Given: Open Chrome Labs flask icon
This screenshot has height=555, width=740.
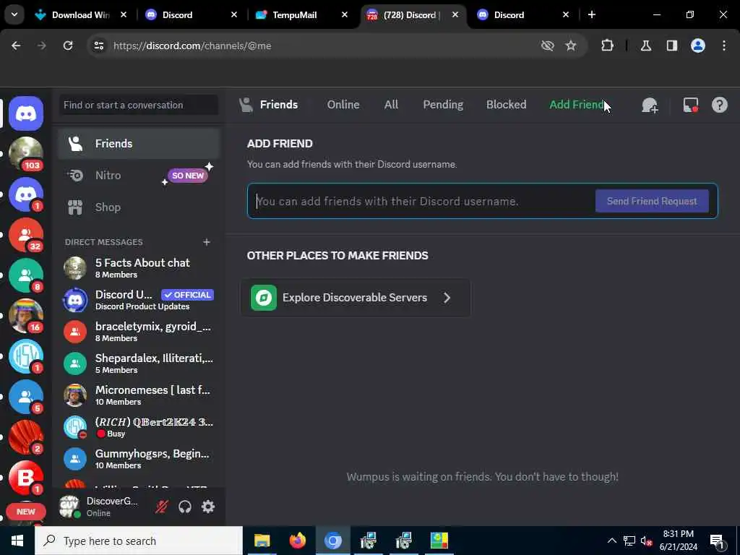Looking at the screenshot, I should (645, 46).
